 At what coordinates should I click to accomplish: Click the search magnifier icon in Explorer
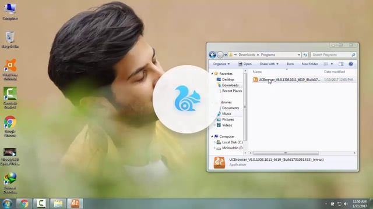[353, 55]
